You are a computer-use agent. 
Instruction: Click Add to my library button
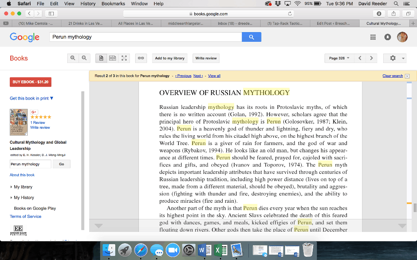[170, 58]
